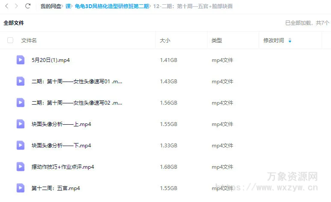Sort files by 大小 column header
The image size is (331, 202).
(165, 41)
